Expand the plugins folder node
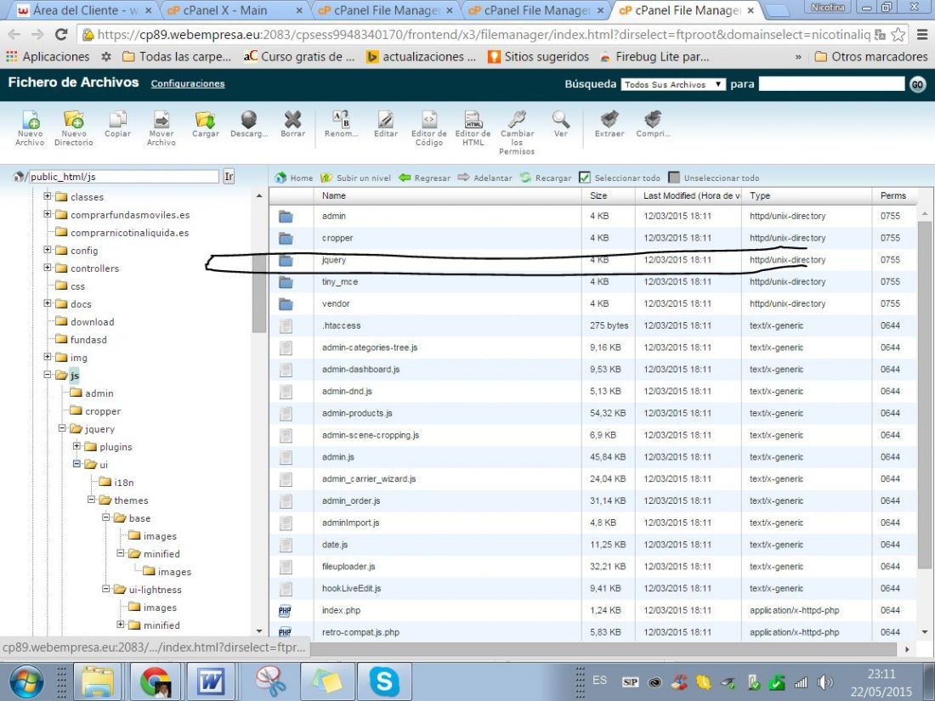This screenshot has height=701, width=935. tap(76, 446)
